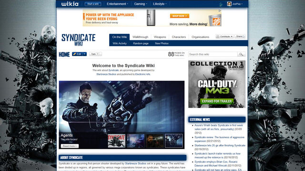Image resolution: width=305 pixels, height=171 pixels.
Task: Open the Starbreeze Studios link in About Syndicate
Action: point(135,163)
